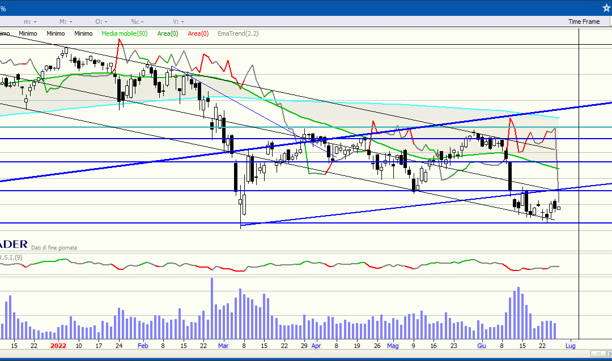Click the 17 date label on the axis
The height and width of the screenshot is (361, 612).
(99, 346)
